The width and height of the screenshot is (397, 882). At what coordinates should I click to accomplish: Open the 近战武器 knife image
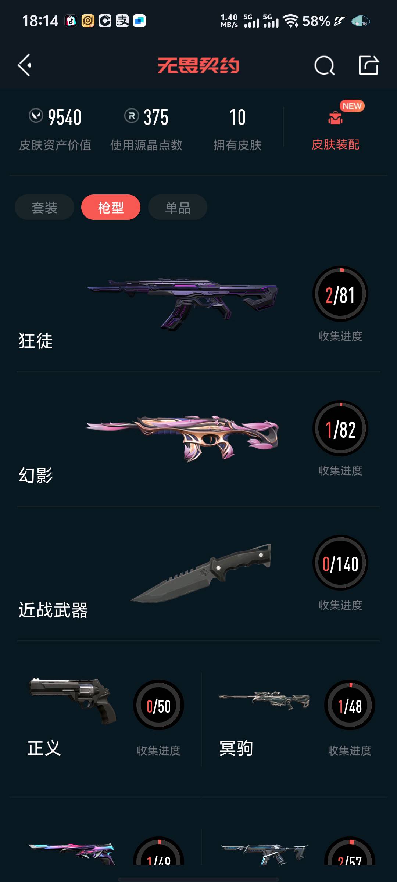click(x=201, y=573)
